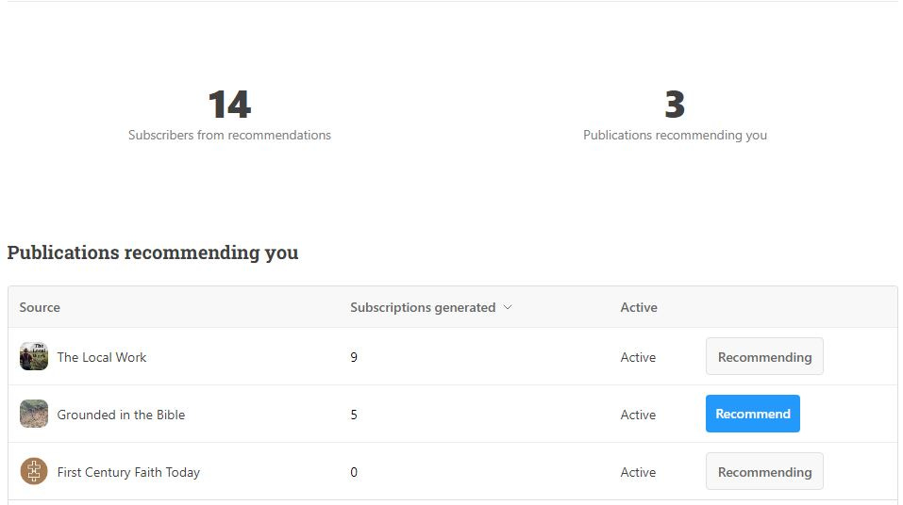
Task: Click Recommending button for The Local Work
Action: pos(764,356)
